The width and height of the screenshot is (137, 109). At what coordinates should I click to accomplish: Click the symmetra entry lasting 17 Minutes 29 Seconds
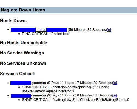72,83
